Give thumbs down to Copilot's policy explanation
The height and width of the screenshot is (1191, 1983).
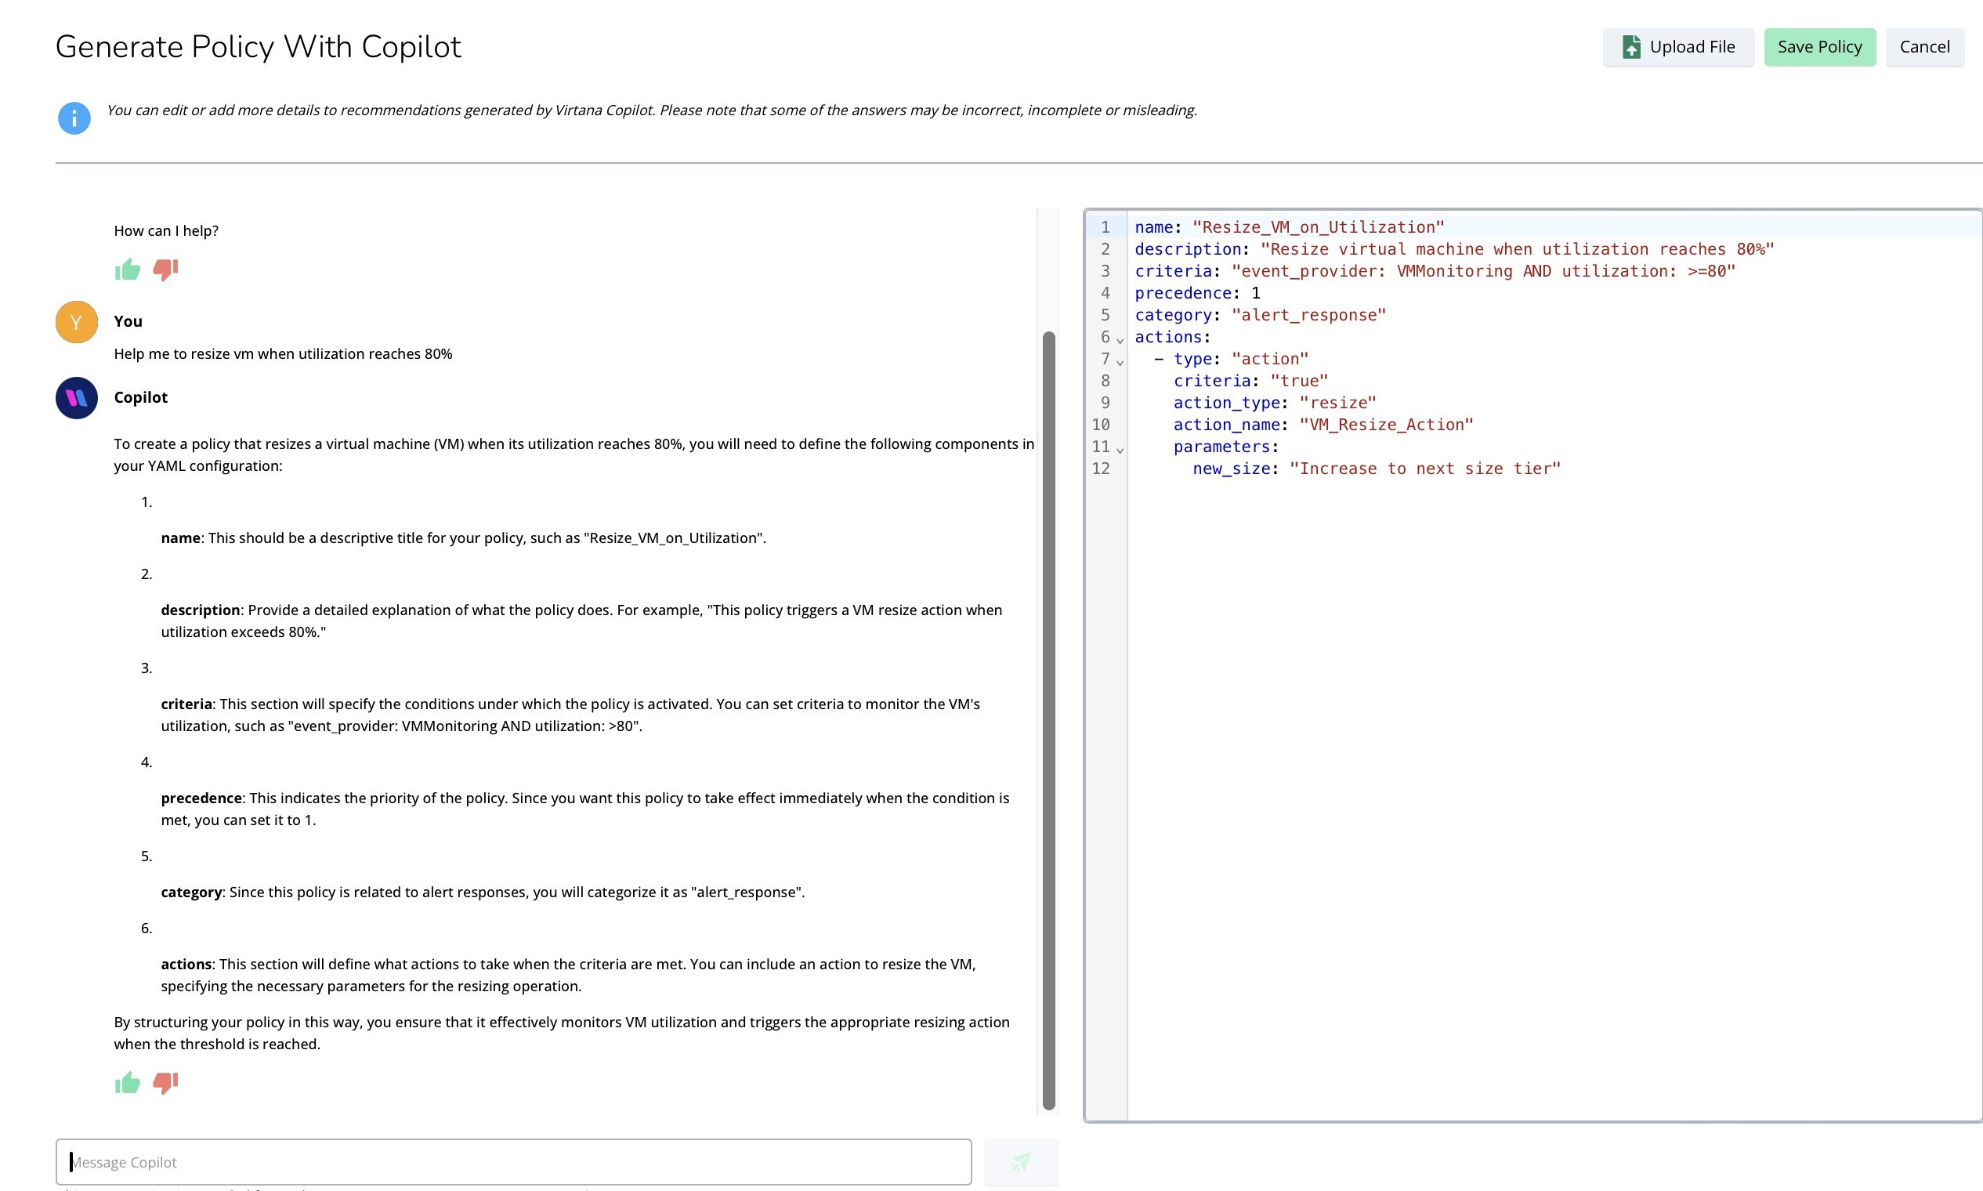165,1084
